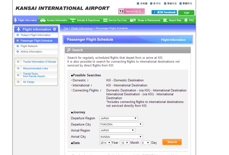The width and height of the screenshot is (229, 155).
Task: Expand the Departure Region dropdown
Action: click(118, 118)
